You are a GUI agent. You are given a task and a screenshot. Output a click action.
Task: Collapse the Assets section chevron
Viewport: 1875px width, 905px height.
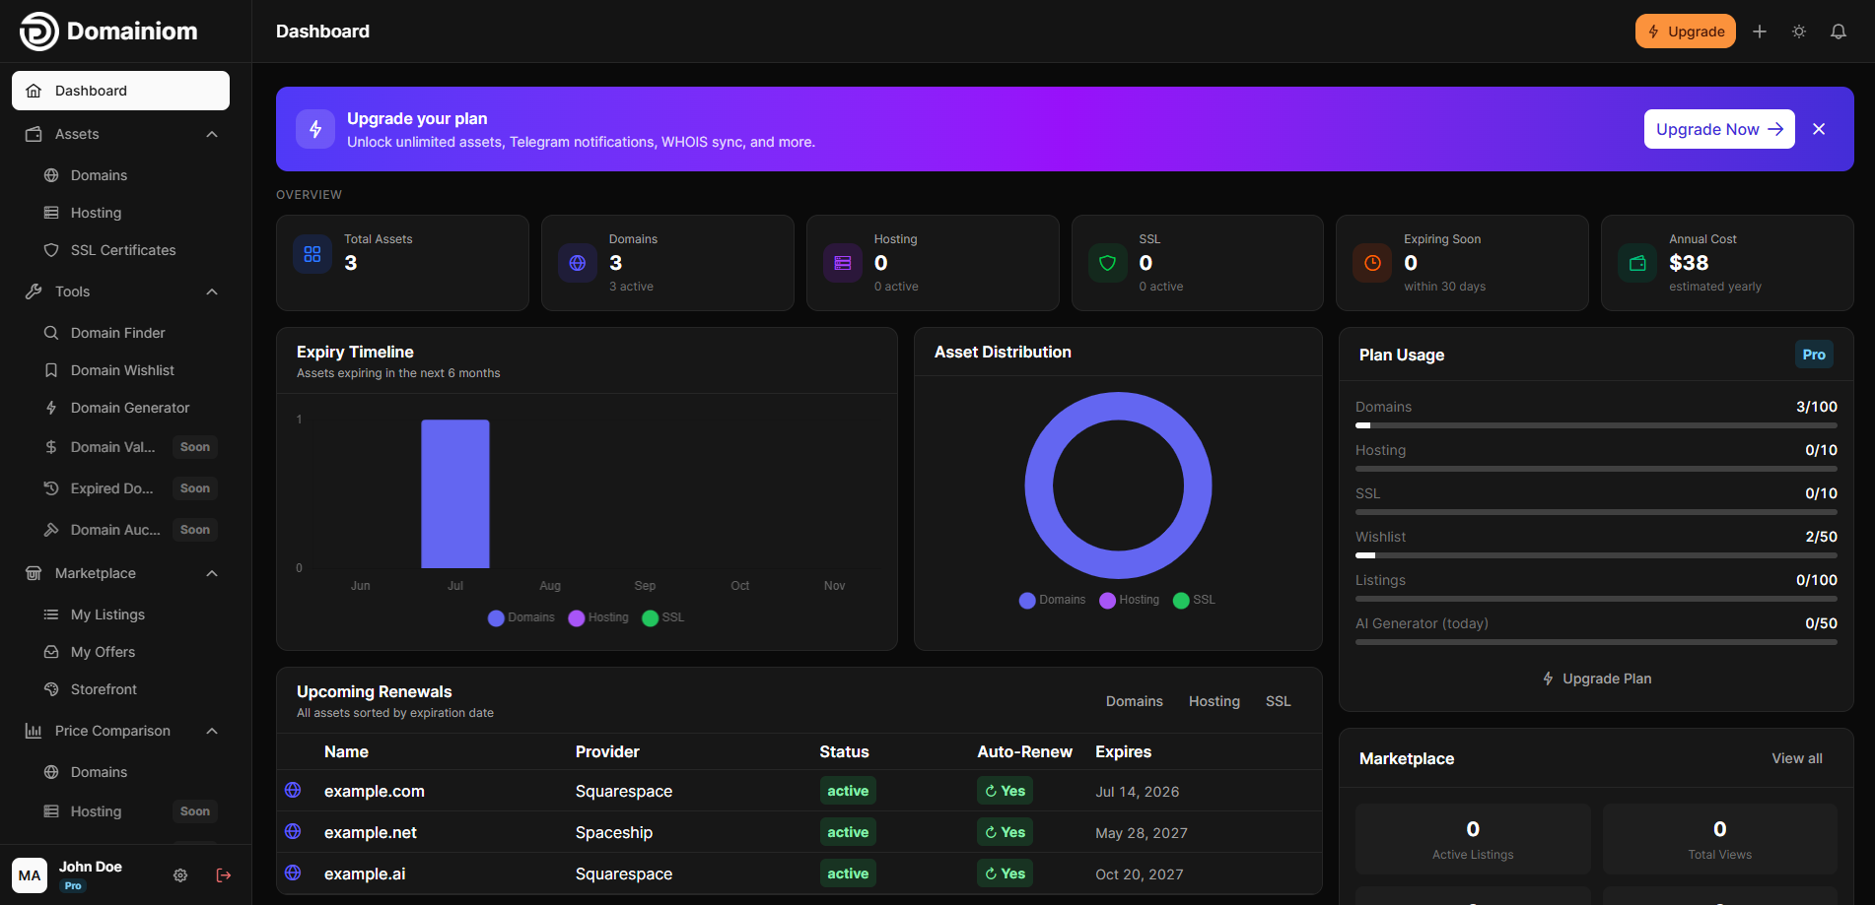point(212,134)
